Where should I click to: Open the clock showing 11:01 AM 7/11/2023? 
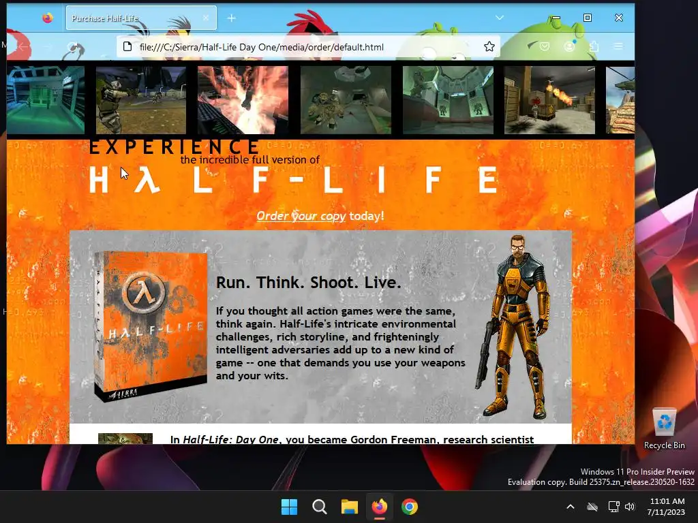(x=667, y=507)
